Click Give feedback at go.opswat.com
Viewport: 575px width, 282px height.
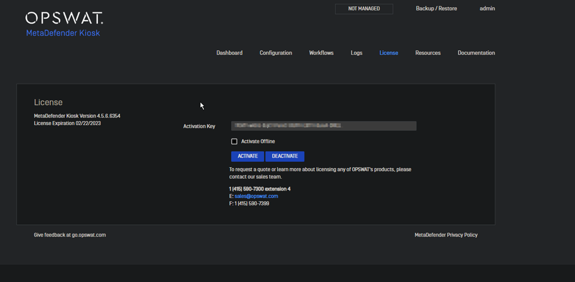click(70, 235)
